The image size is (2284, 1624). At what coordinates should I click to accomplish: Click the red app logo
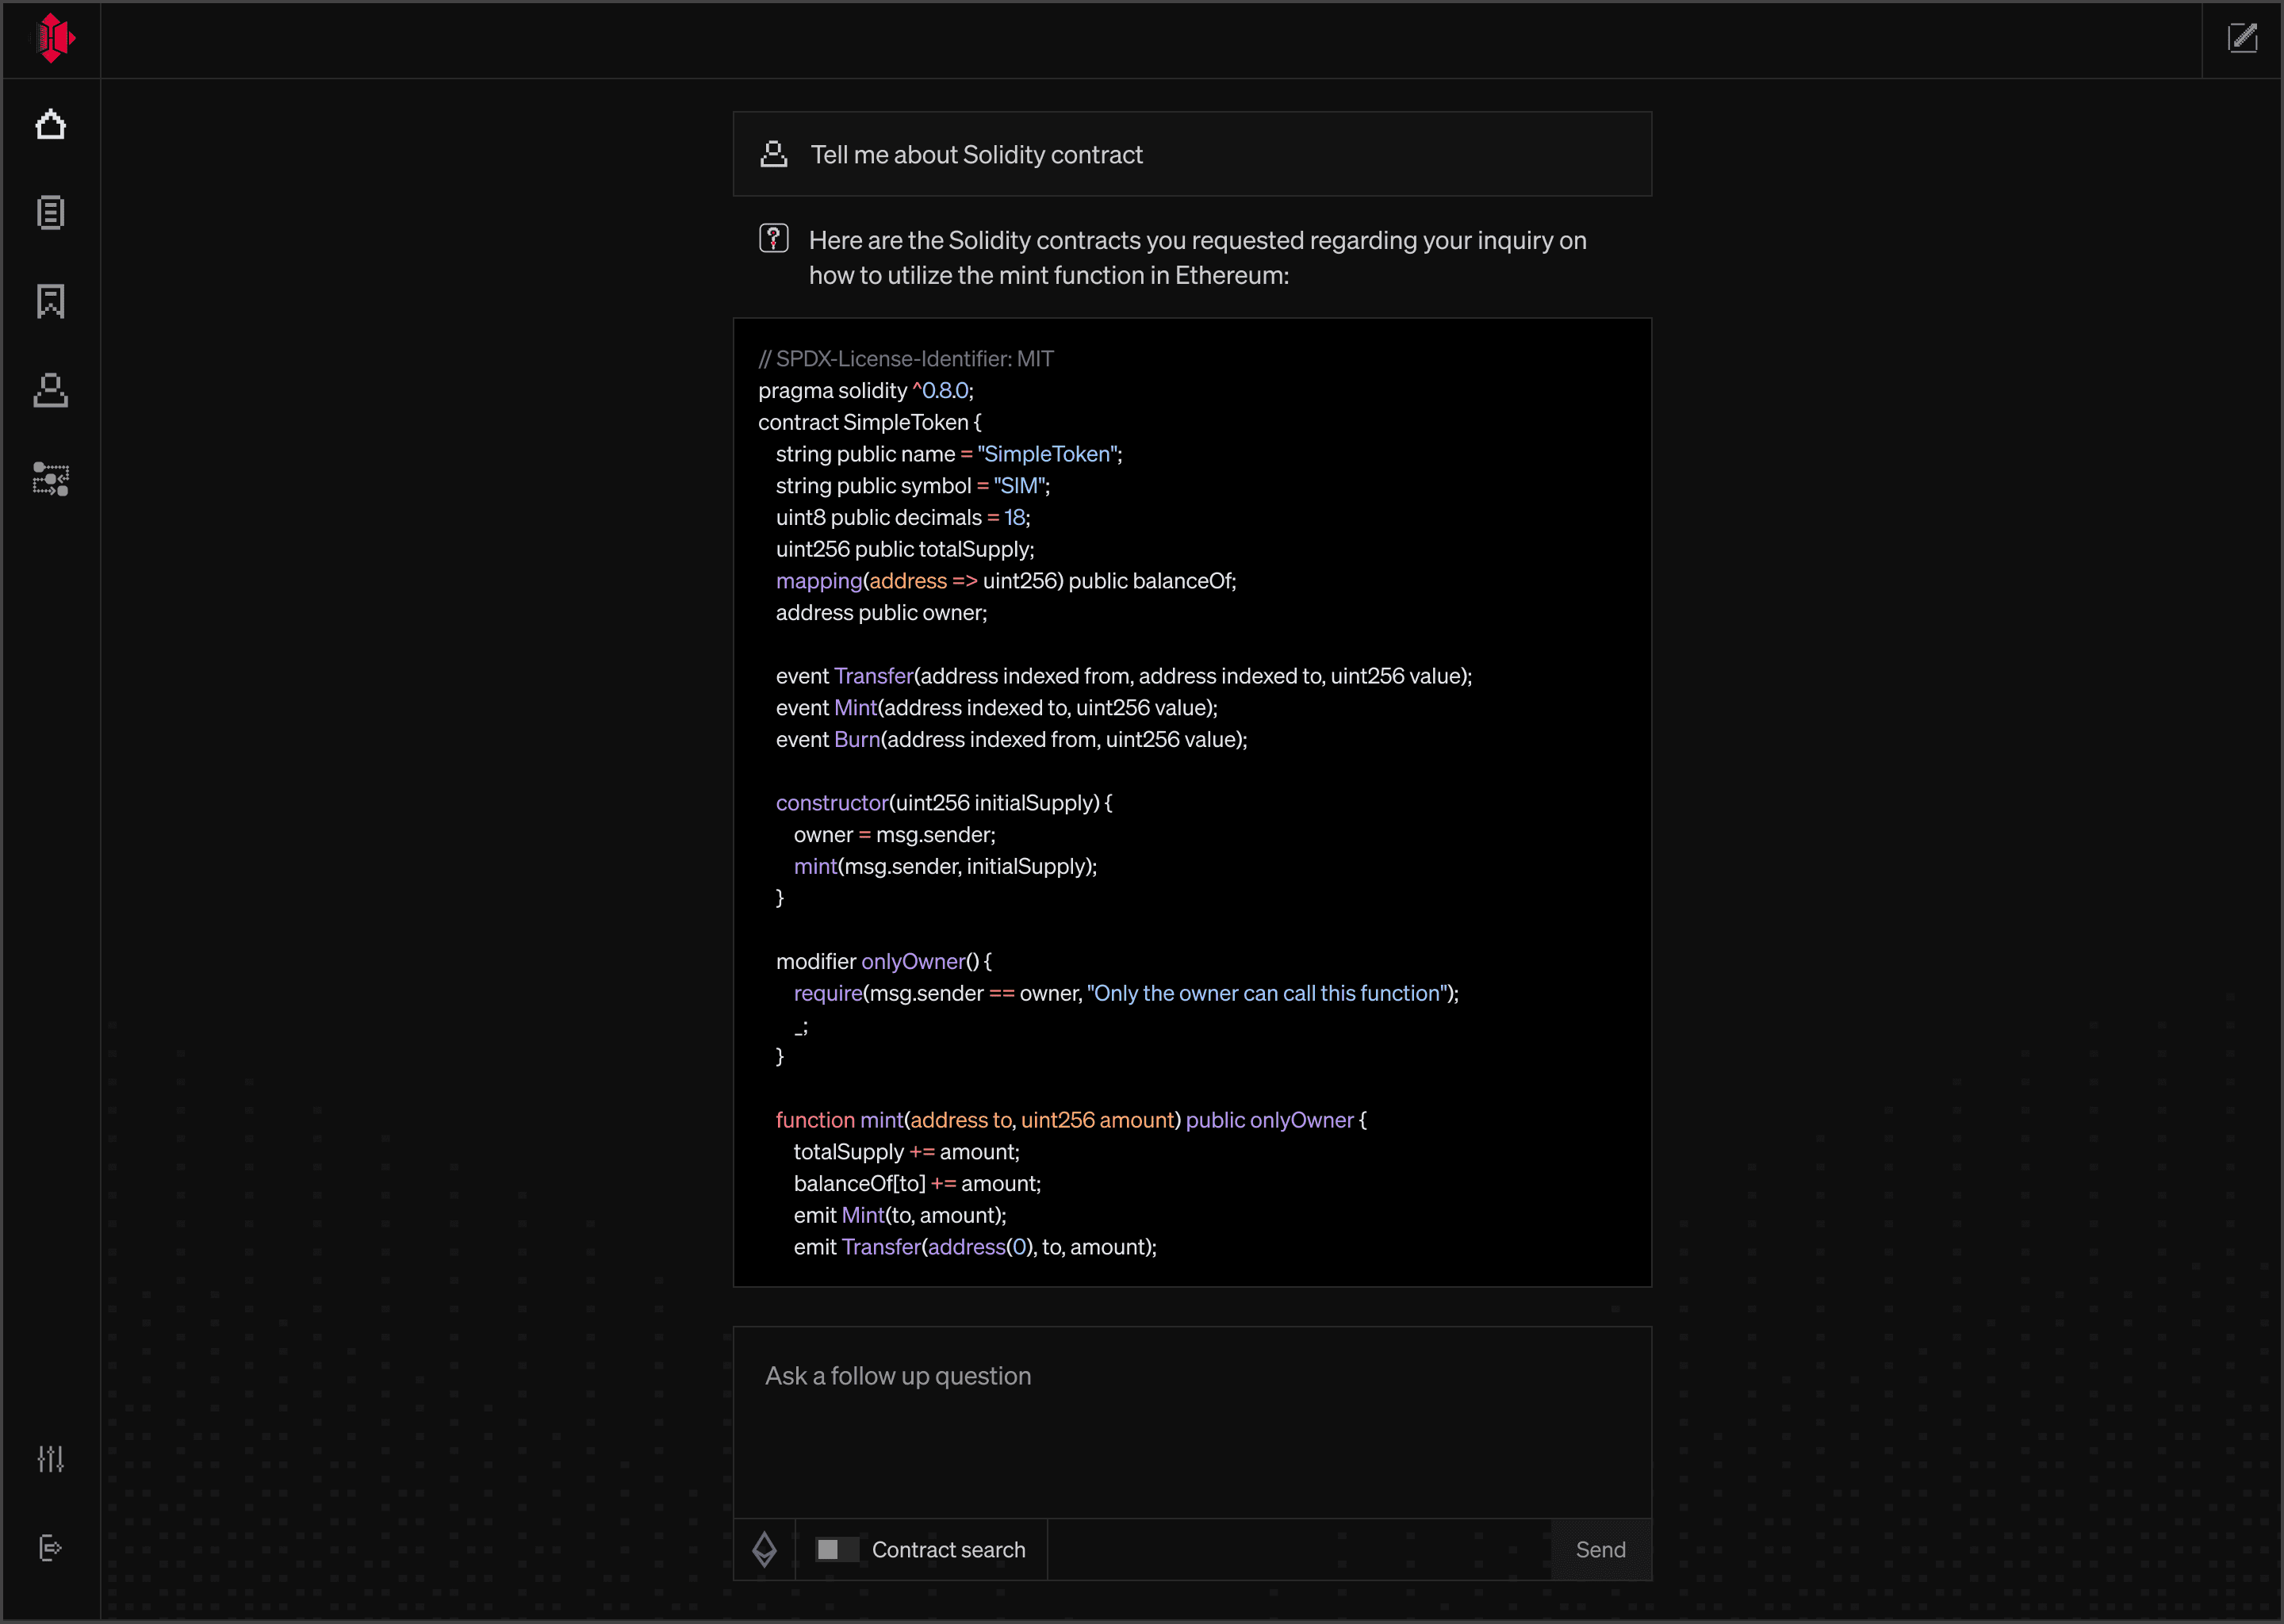click(53, 38)
